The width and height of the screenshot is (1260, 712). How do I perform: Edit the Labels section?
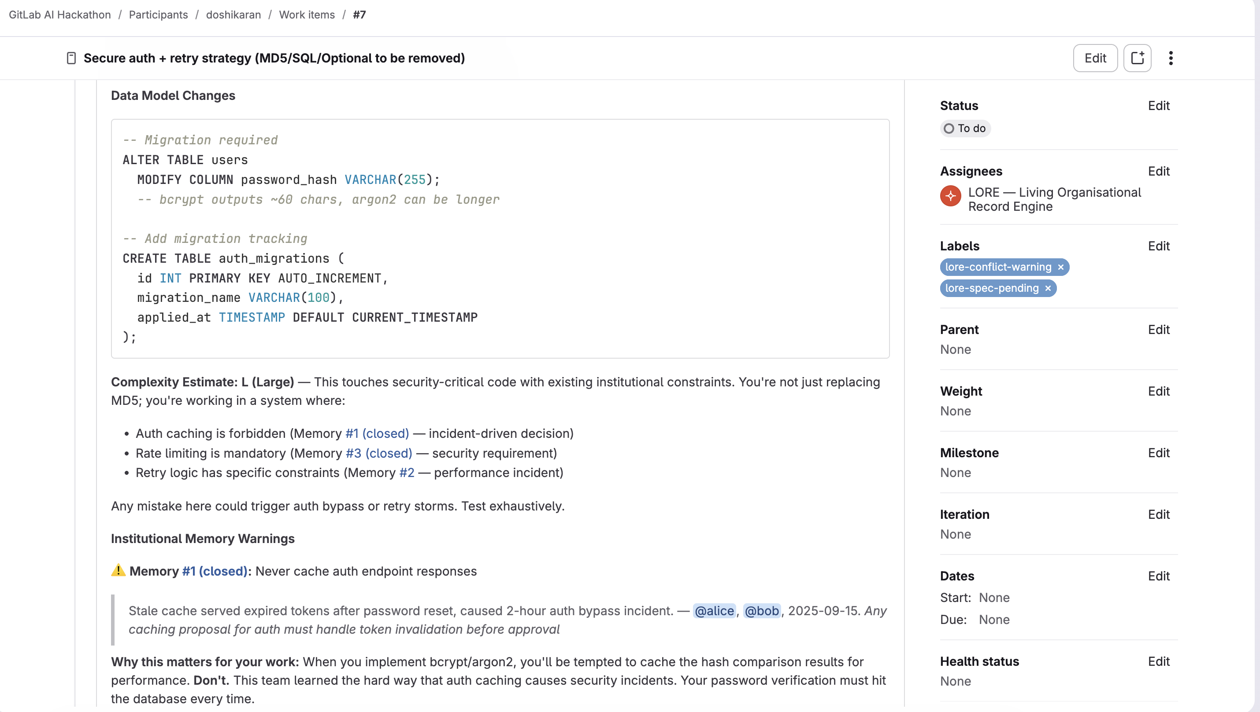(1158, 246)
